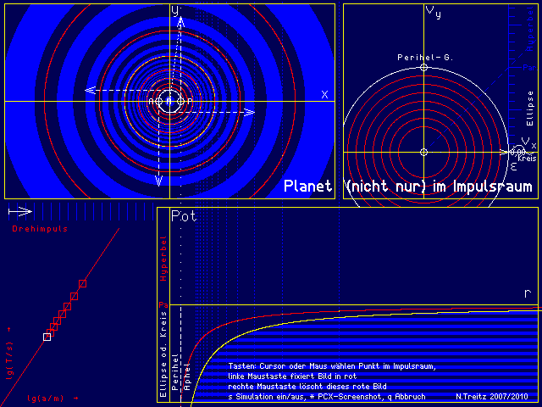542x407 pixels.
Task: Click the central sun marker in orbit view
Action: point(169,101)
